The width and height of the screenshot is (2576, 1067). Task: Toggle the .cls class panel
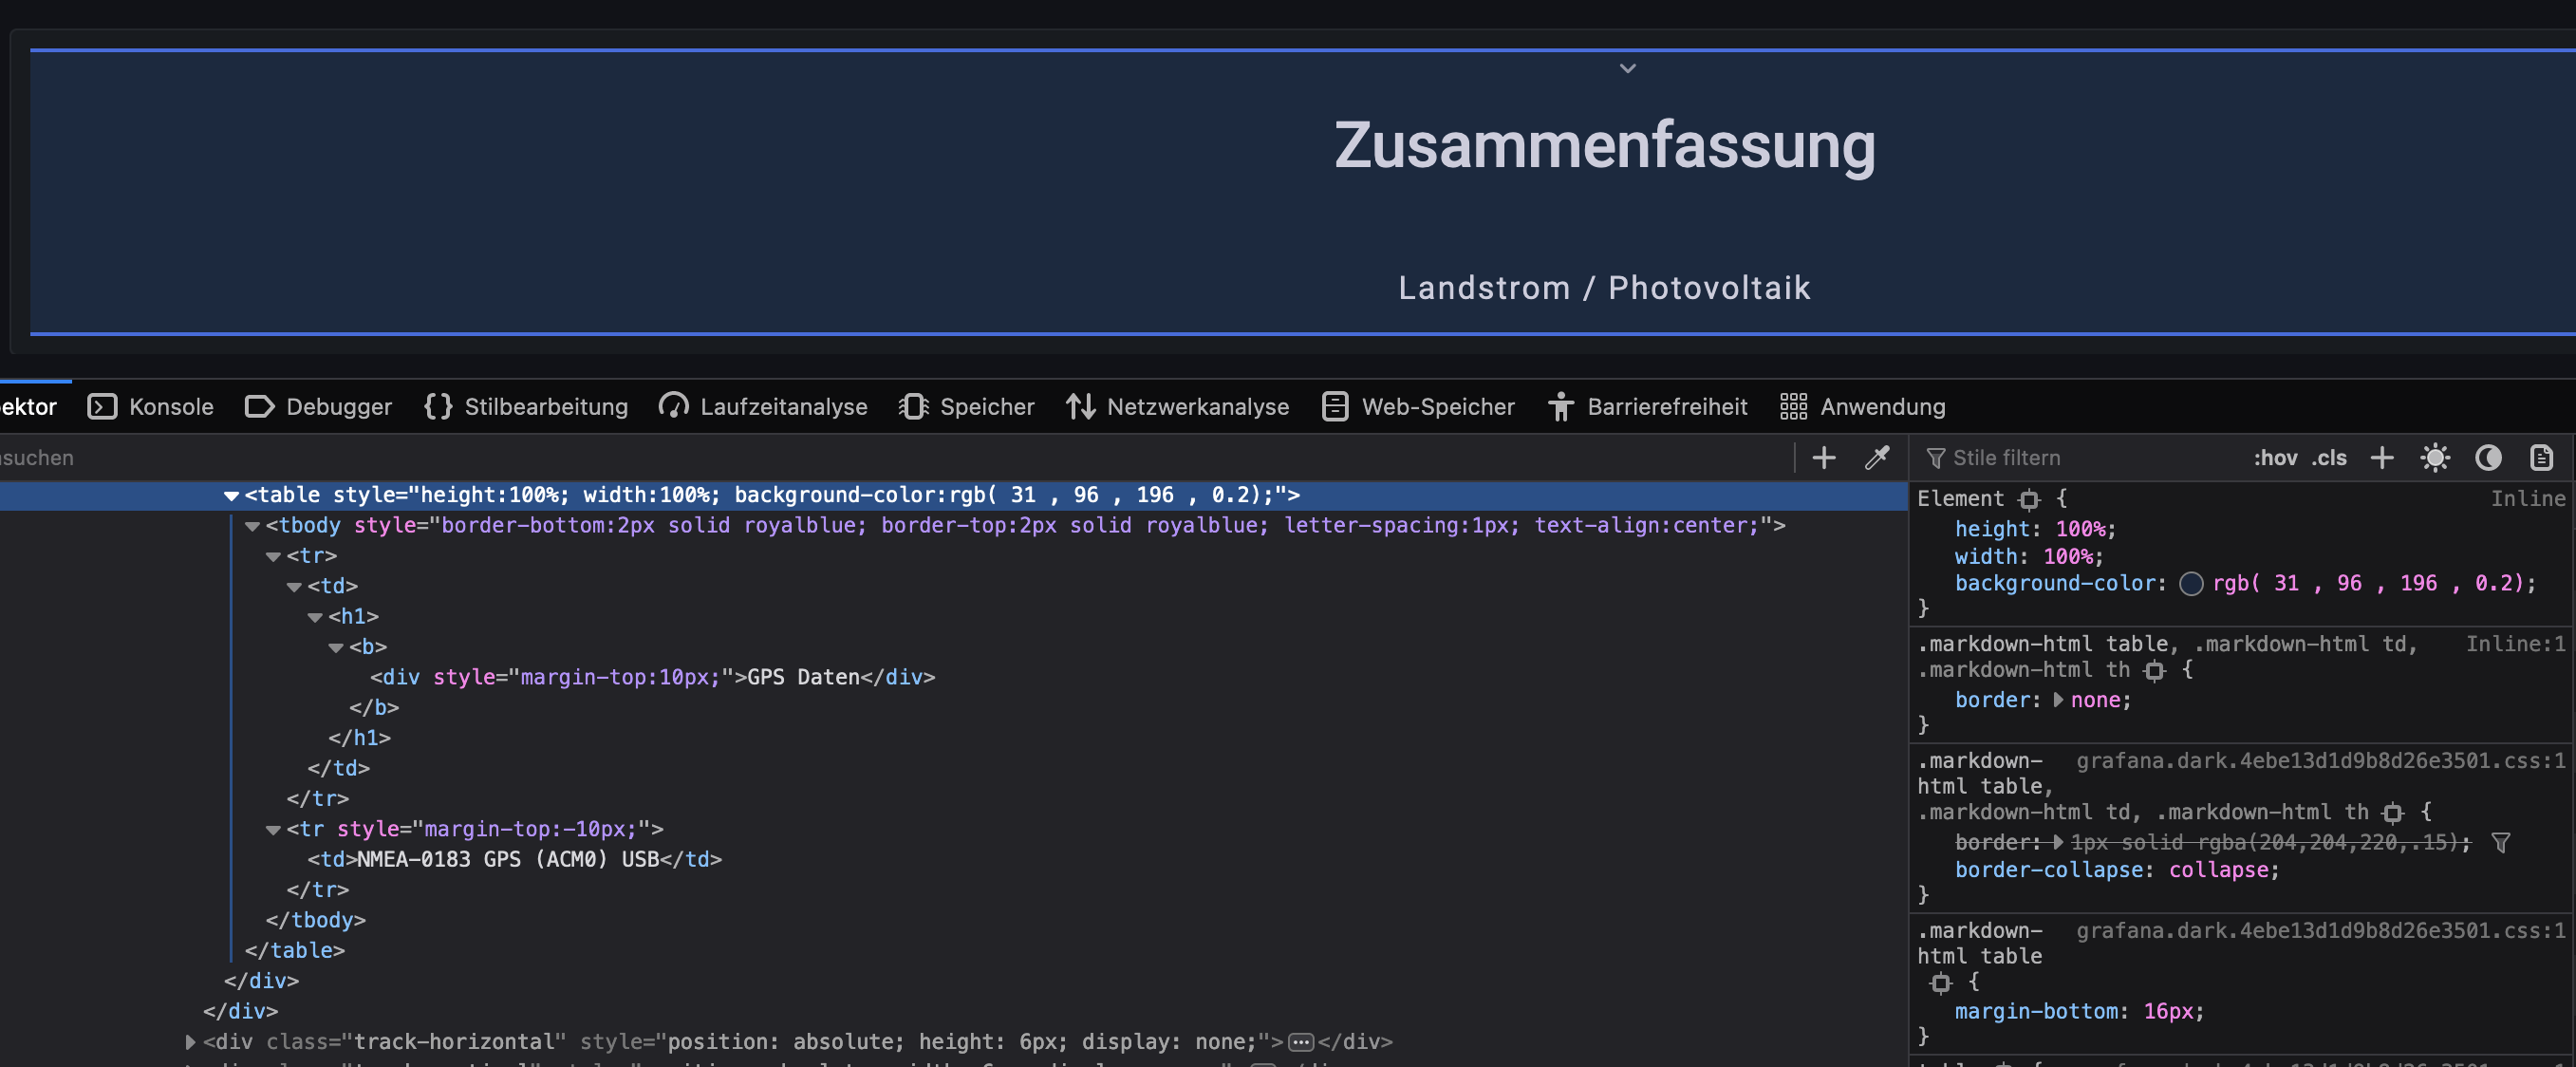pyautogui.click(x=2328, y=458)
